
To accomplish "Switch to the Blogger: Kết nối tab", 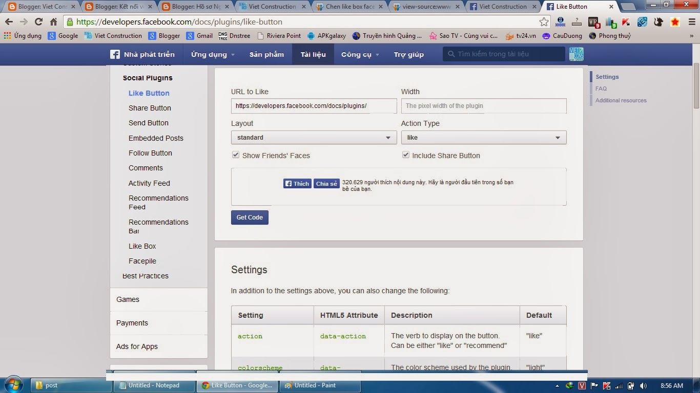I will [119, 7].
